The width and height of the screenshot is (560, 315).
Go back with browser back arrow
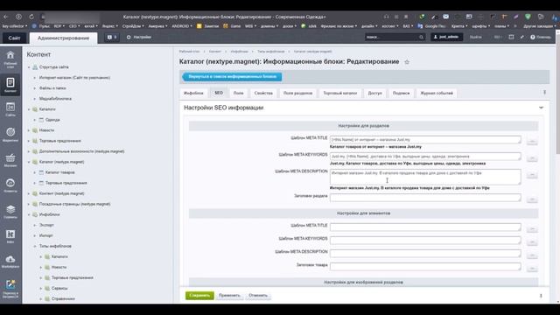tap(6, 17)
